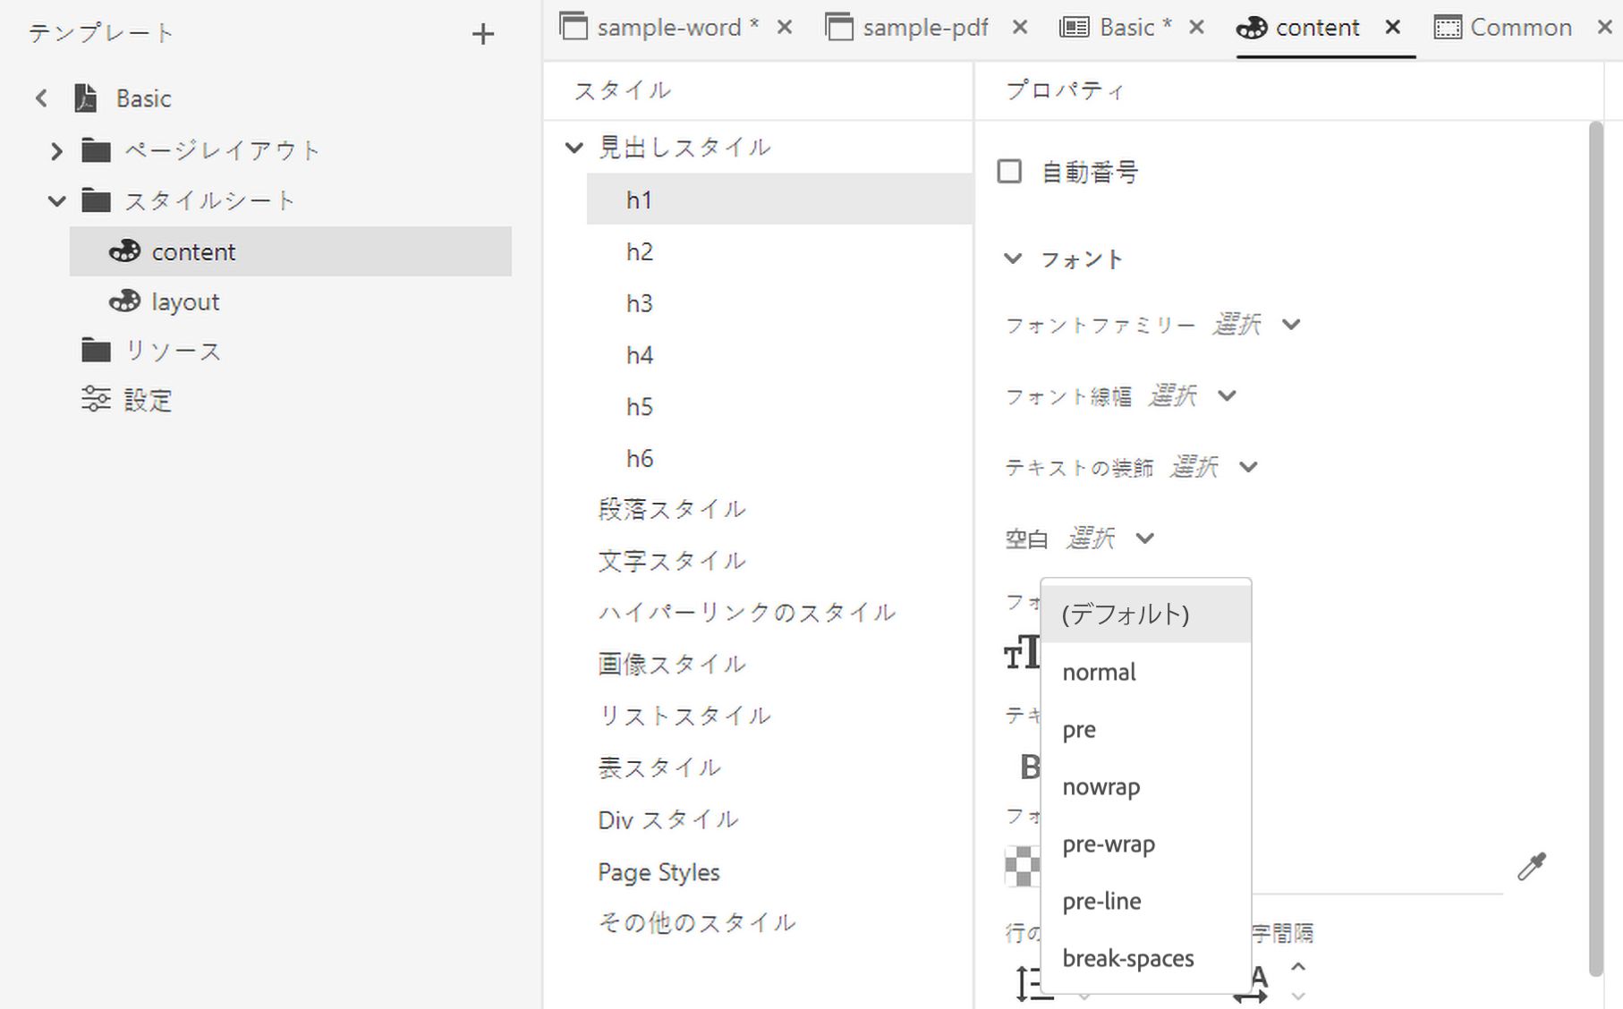Click the ページレイアウト folder icon
This screenshot has height=1009, width=1623.
pyautogui.click(x=96, y=150)
